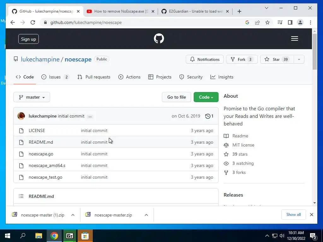This screenshot has width=323, height=242.
Task: Select the Code repository tab
Action: (x=25, y=77)
